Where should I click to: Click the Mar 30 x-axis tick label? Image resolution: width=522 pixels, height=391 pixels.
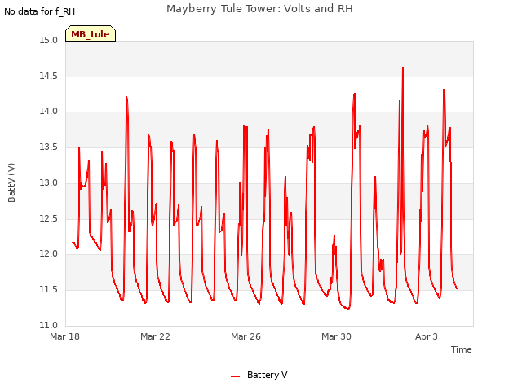tap(336, 336)
